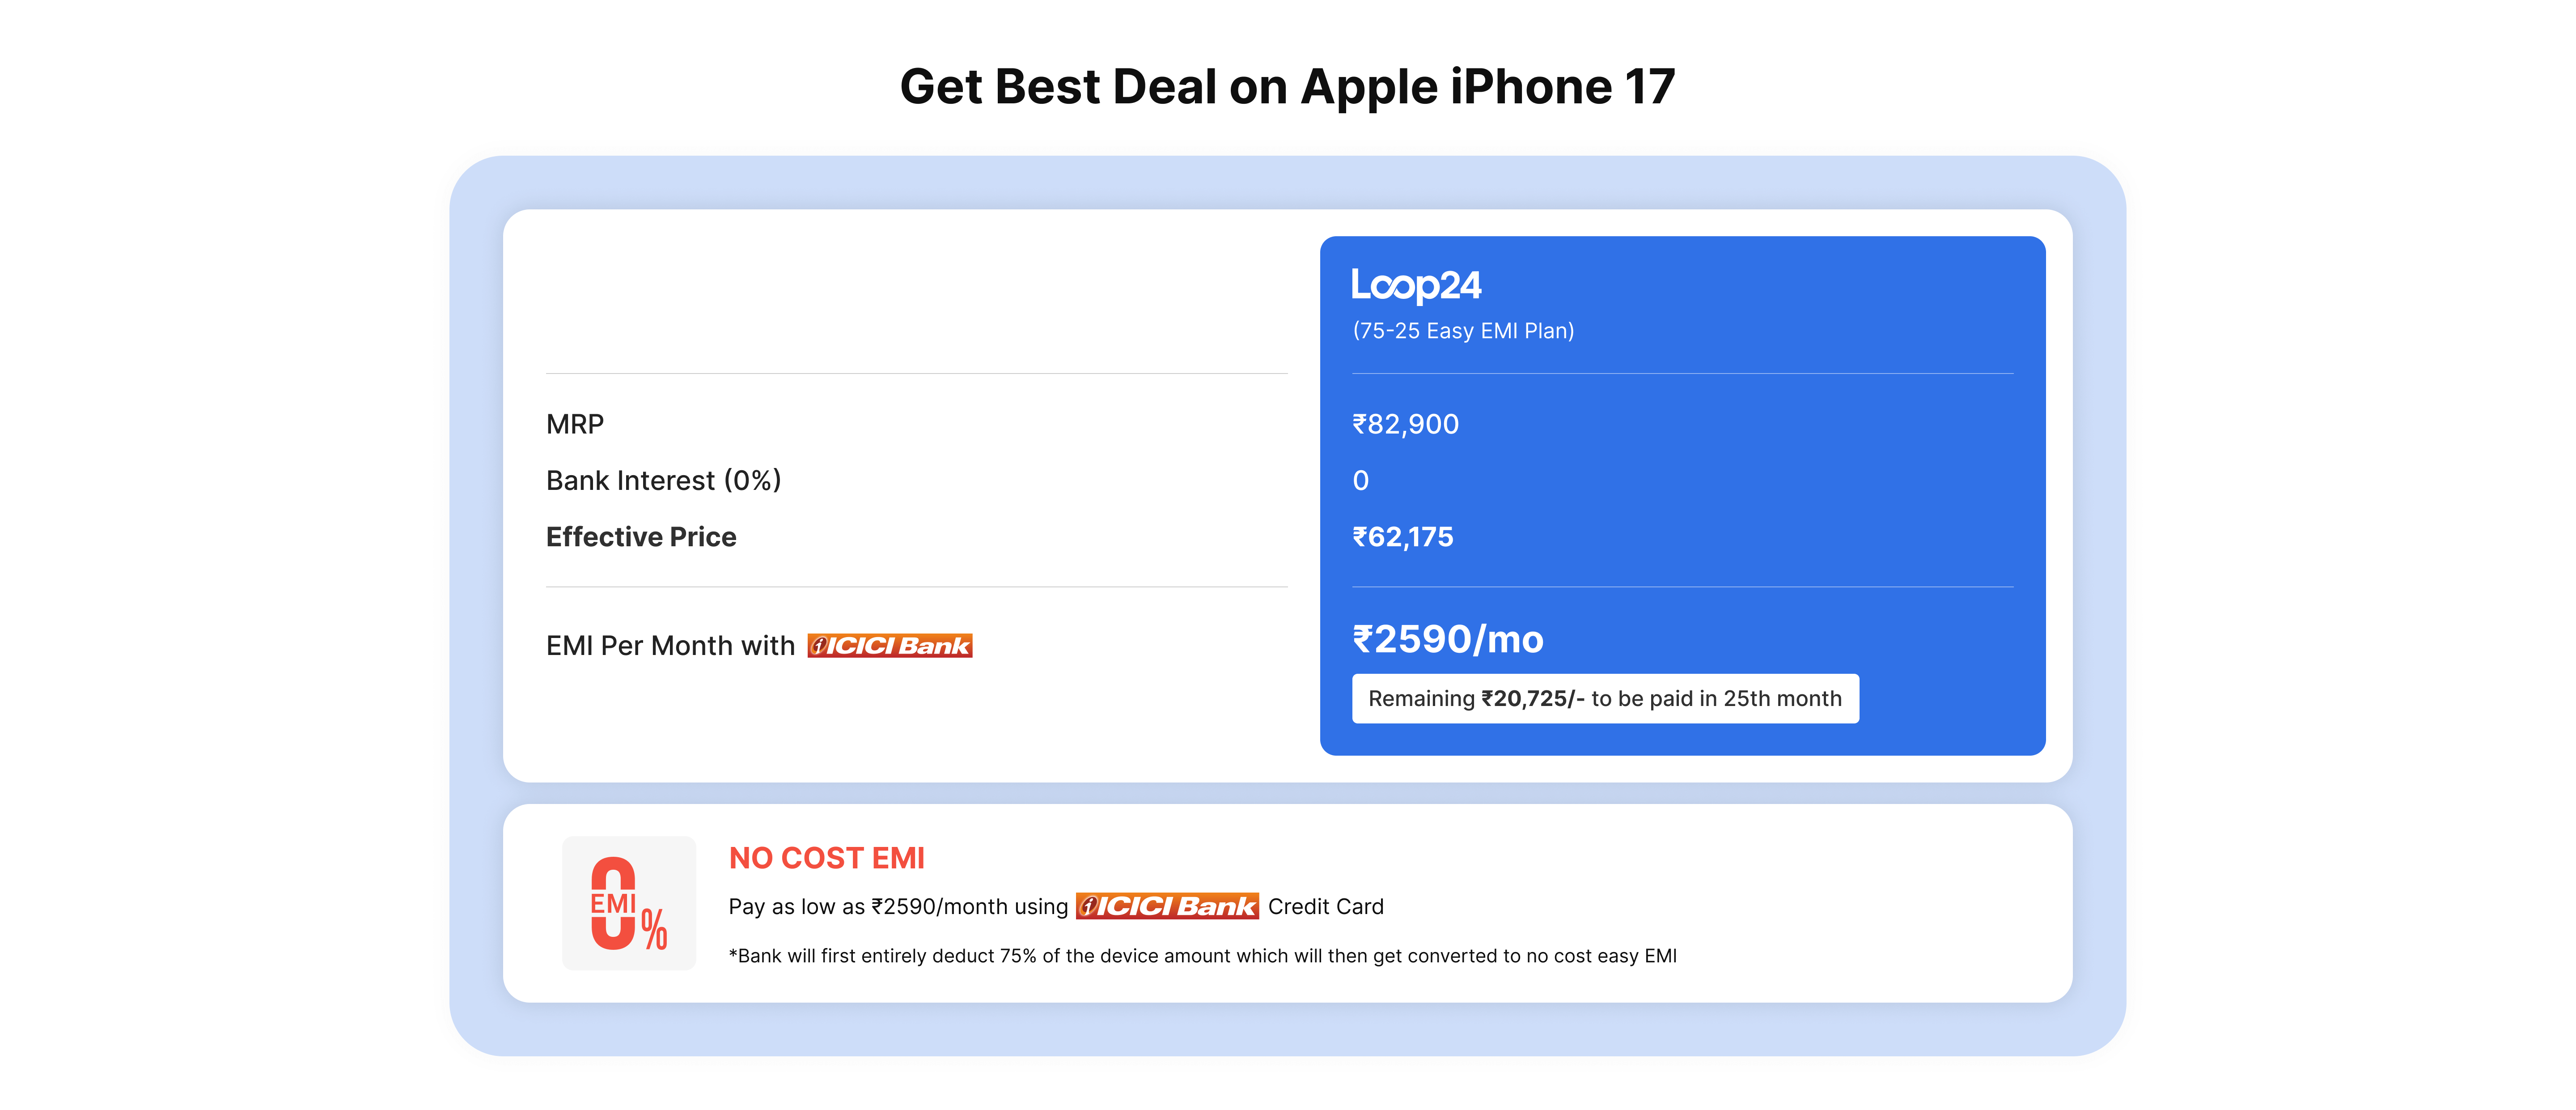Viewport: 2576px width, 1110px height.
Task: Click the 0% EMI icon
Action: (x=628, y=903)
